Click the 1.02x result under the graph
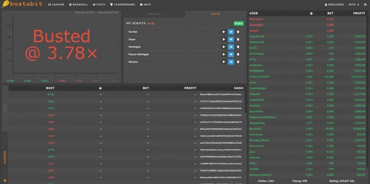Image resolution: width=370 pixels, height=184 pixels. point(62,81)
